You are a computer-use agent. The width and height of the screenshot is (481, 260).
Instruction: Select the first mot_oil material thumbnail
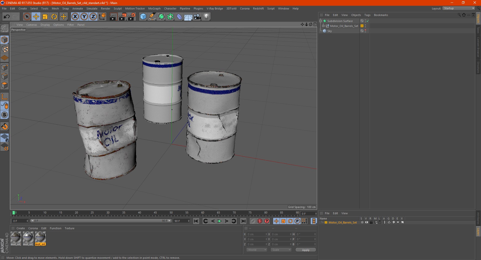[x=16, y=238]
